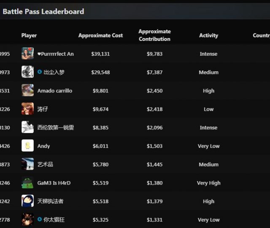Open 出尘入梦's avatar picture
This screenshot has width=270, height=228.
point(27,72)
